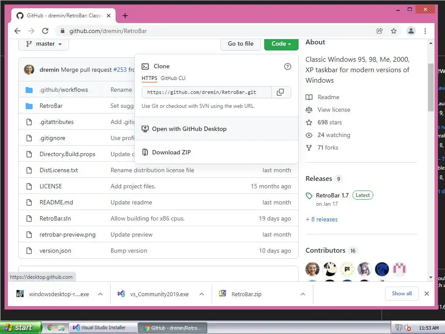Open the folder icon in quick launch
The image size is (445, 334).
point(61,328)
